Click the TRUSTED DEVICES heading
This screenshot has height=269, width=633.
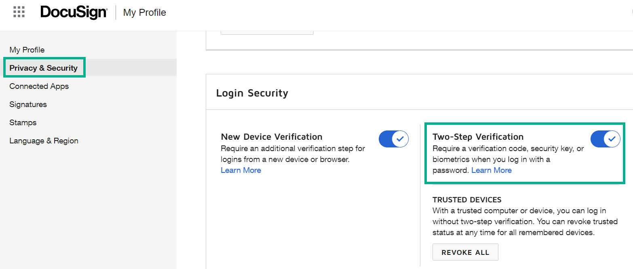pos(467,200)
